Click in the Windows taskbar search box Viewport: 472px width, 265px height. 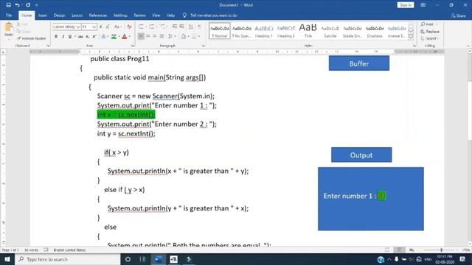pos(68,259)
